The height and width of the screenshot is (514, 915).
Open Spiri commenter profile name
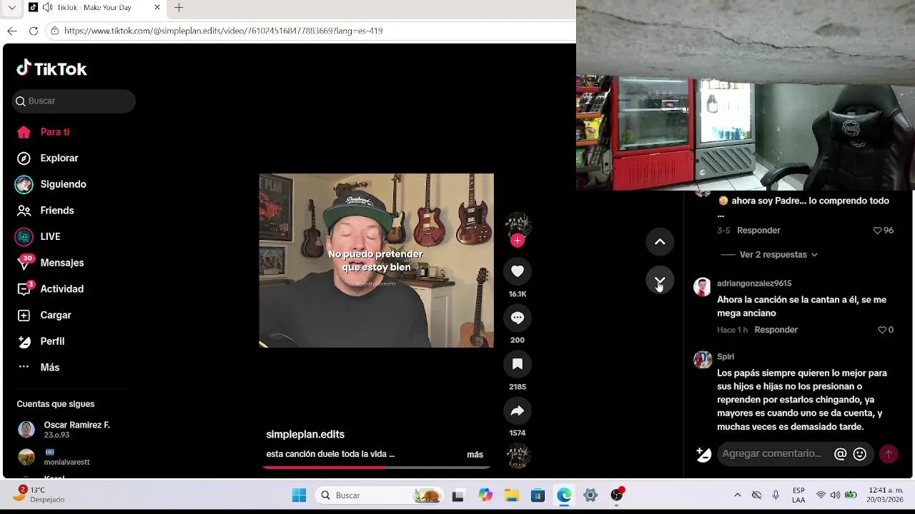coord(726,357)
